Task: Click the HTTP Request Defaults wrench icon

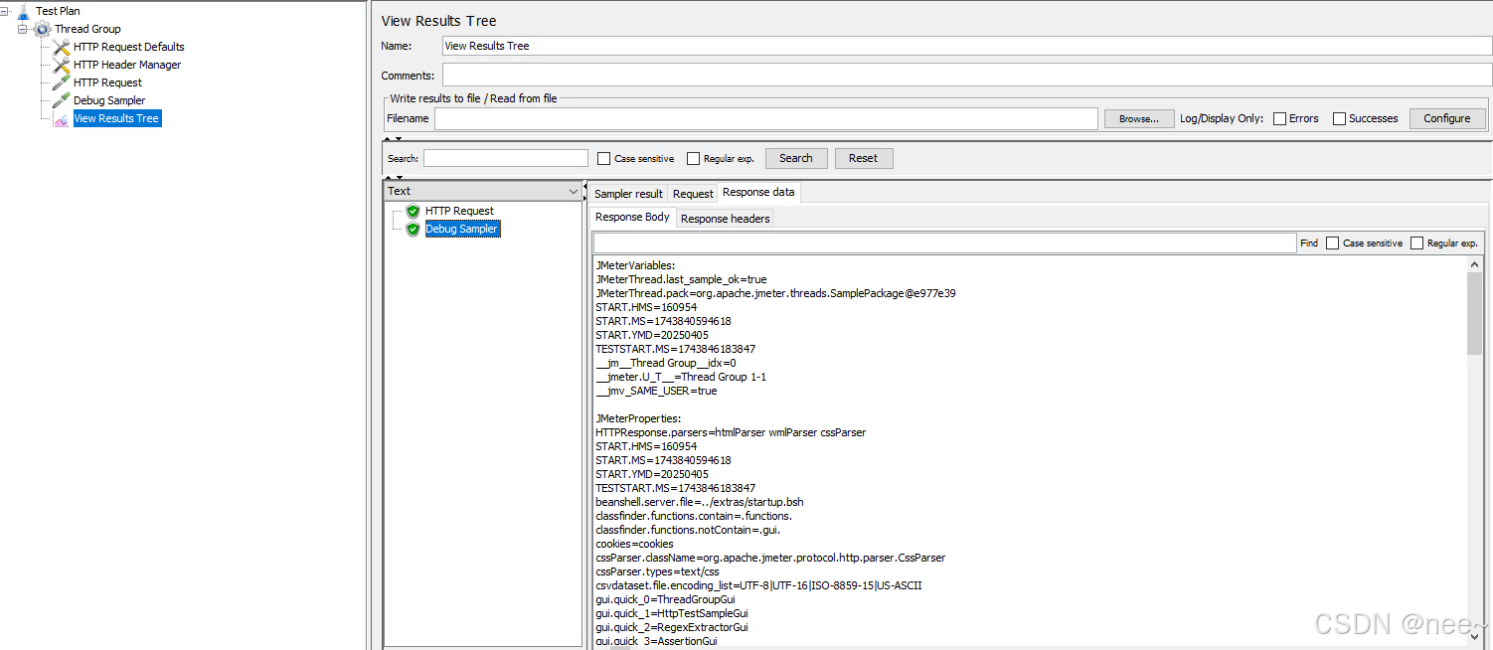Action: [x=61, y=47]
